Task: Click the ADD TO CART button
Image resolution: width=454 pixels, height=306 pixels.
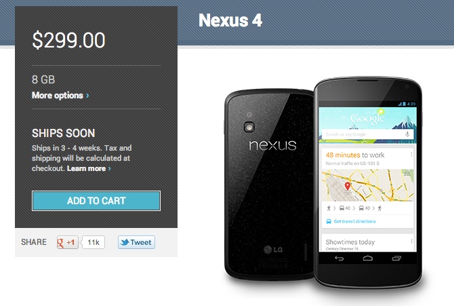Action: [96, 201]
